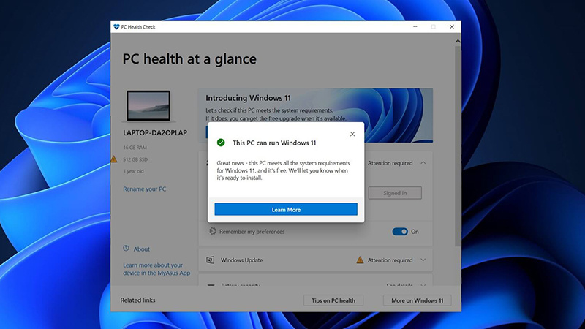Click the 16 GB RAM text
This screenshot has width=585, height=329.
coord(135,148)
